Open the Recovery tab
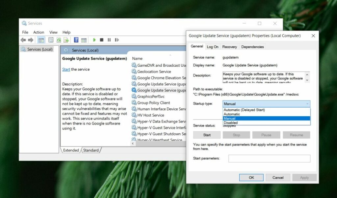Image resolution: width=337 pixels, height=198 pixels. pos(229,47)
